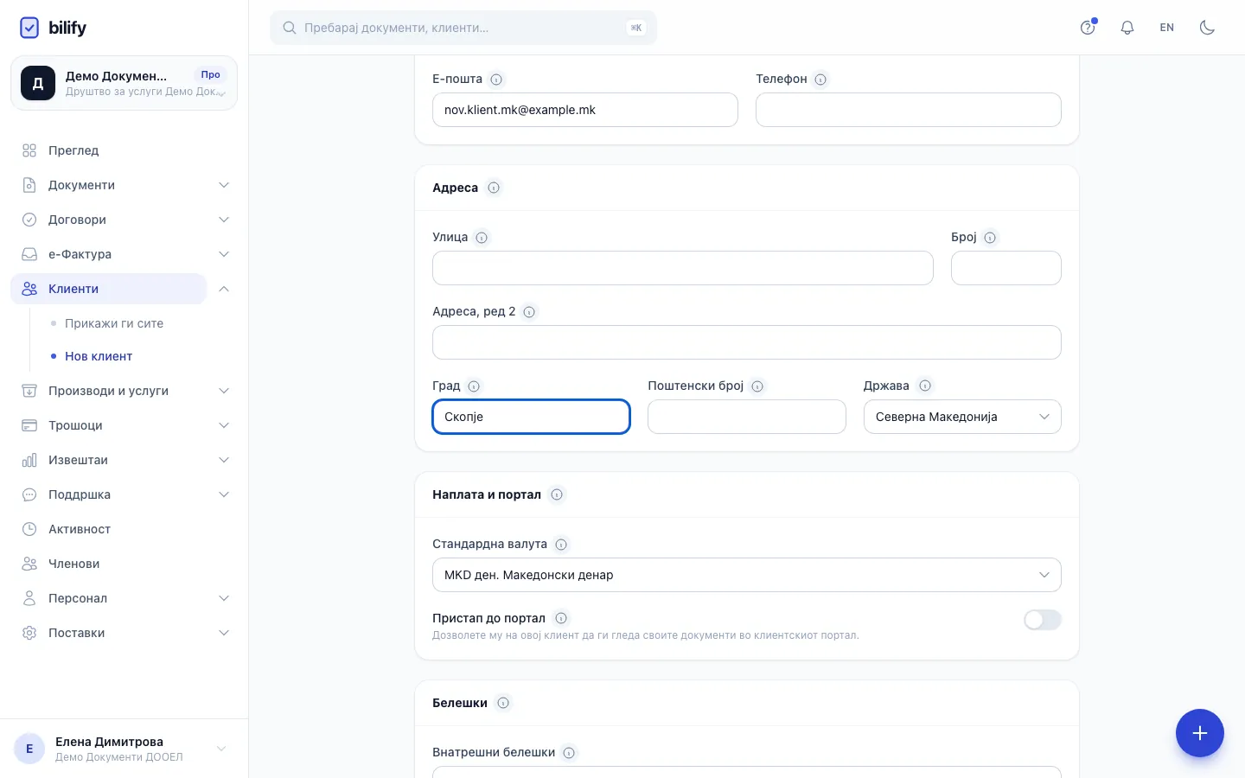This screenshot has width=1245, height=778.
Task: Click the blue plus floating button
Action: point(1199,733)
